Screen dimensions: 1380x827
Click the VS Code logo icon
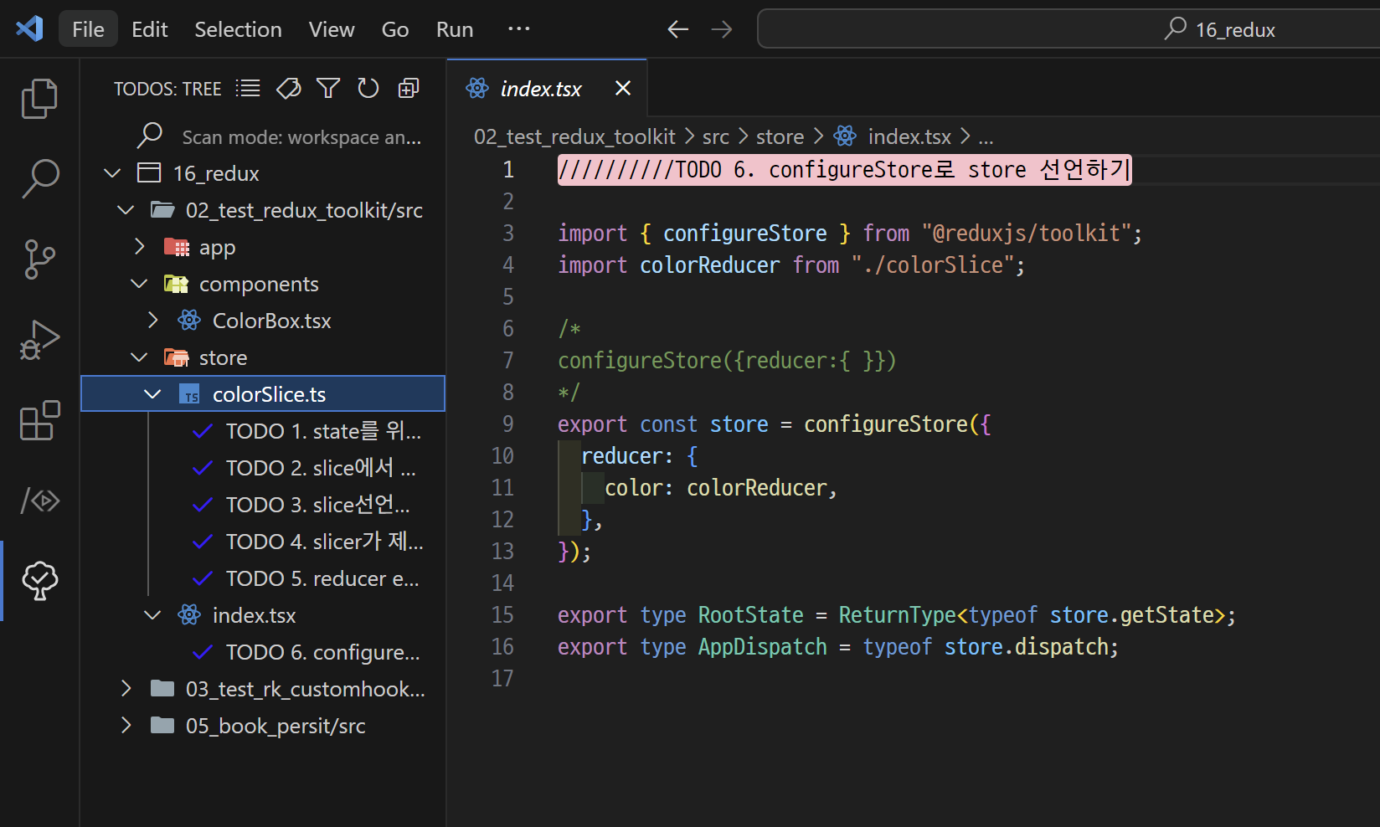pos(29,29)
